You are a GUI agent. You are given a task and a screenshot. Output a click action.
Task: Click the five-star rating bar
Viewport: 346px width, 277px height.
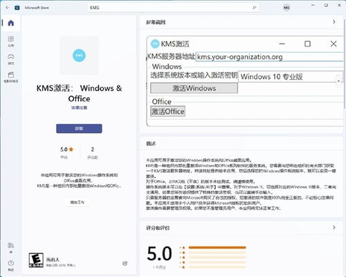(x=217, y=247)
